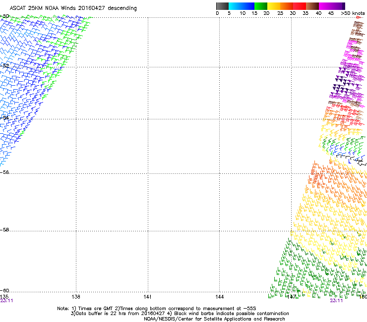Click the '138' longitude axis label
The height and width of the screenshot is (322, 367).
[x=76, y=297]
